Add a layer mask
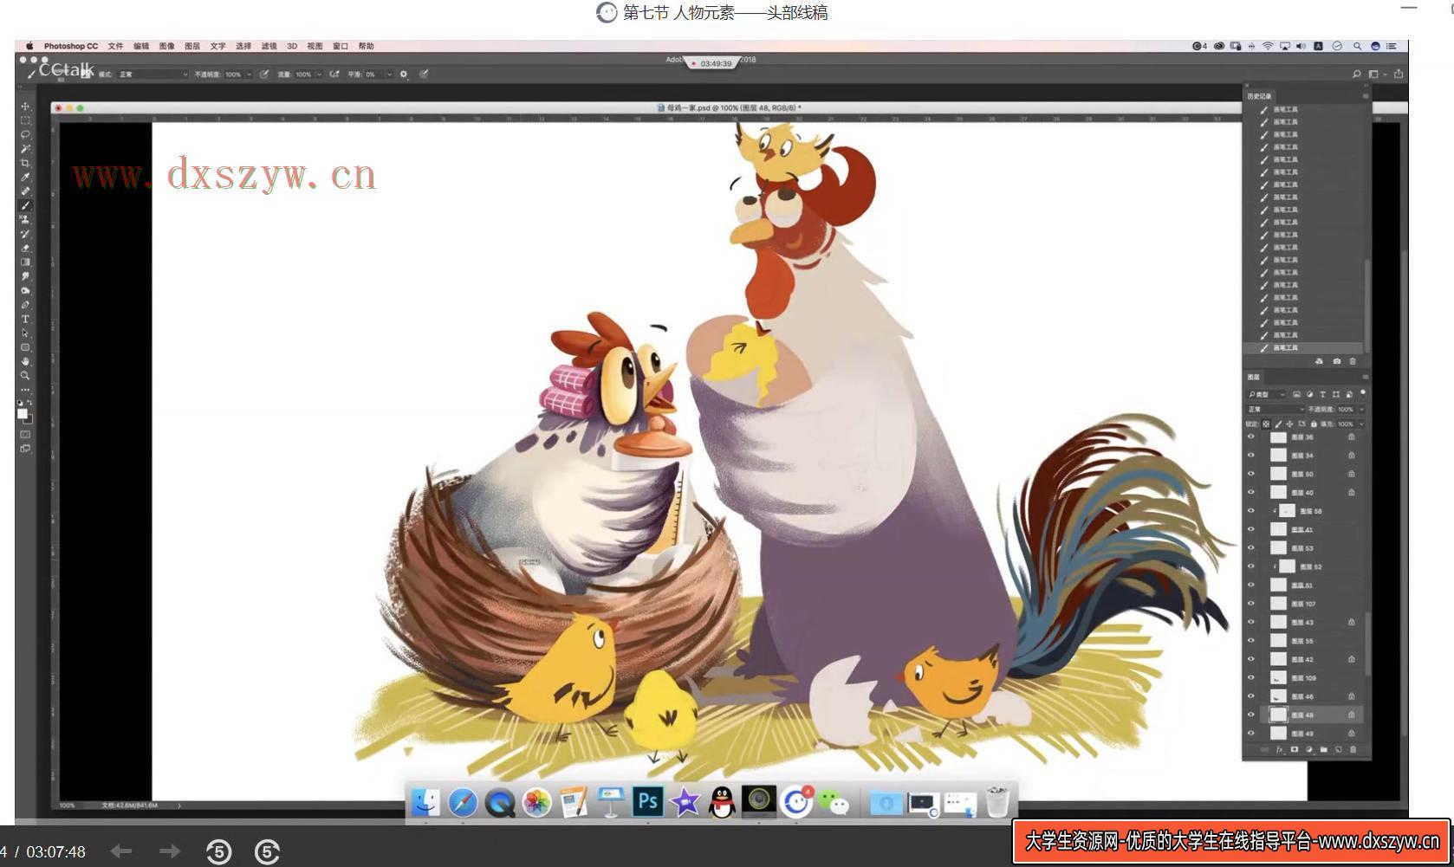This screenshot has width=1454, height=867. point(1295,749)
